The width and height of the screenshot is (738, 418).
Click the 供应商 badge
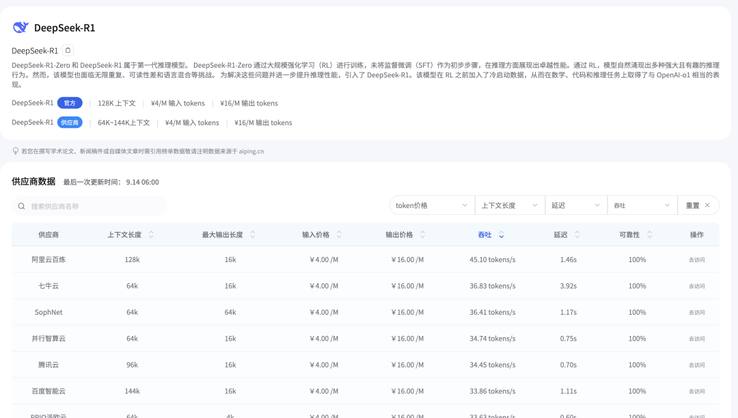tap(70, 122)
